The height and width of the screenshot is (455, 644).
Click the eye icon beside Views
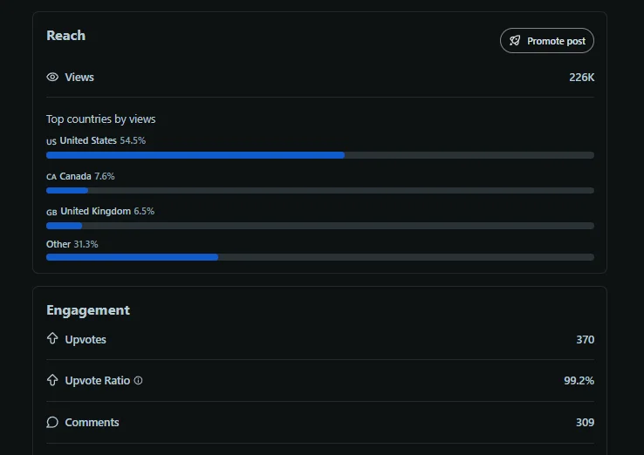(x=52, y=78)
